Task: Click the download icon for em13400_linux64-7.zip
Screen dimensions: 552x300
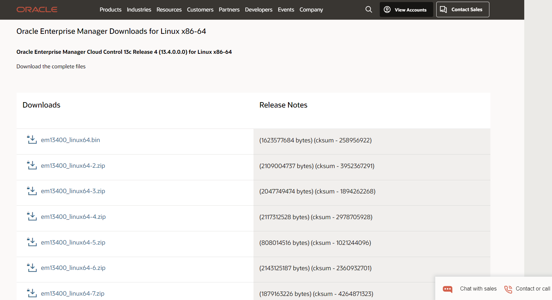Action: (x=32, y=293)
